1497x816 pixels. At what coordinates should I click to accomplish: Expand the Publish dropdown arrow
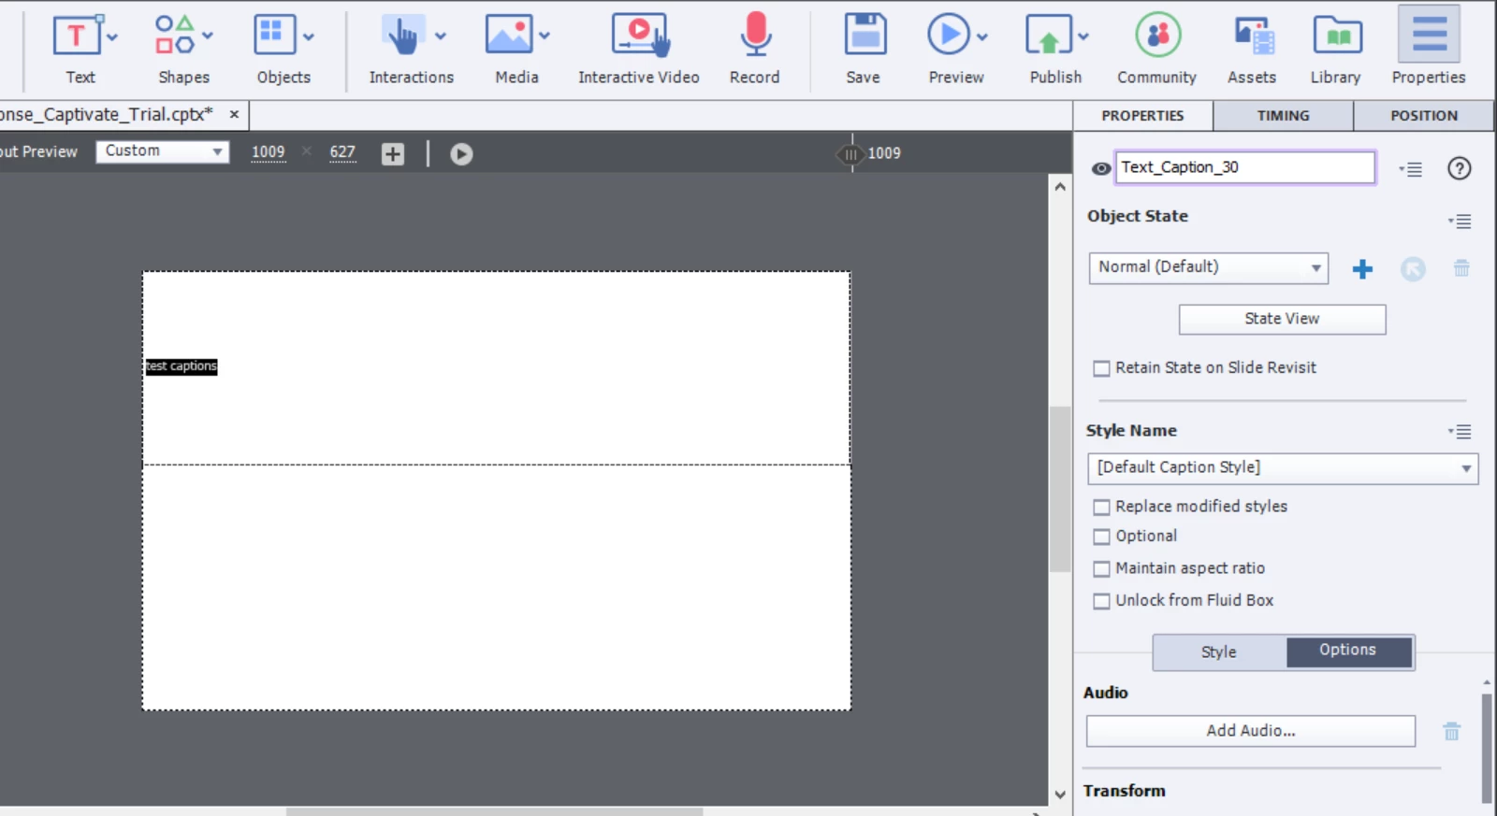click(x=1083, y=36)
